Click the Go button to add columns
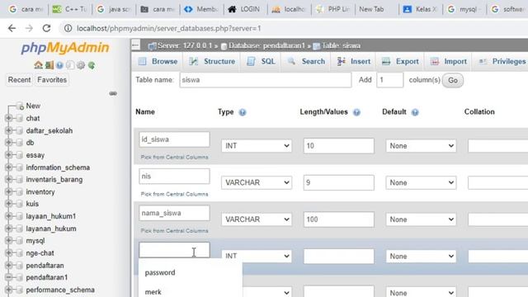The height and width of the screenshot is (297, 528). (x=453, y=81)
